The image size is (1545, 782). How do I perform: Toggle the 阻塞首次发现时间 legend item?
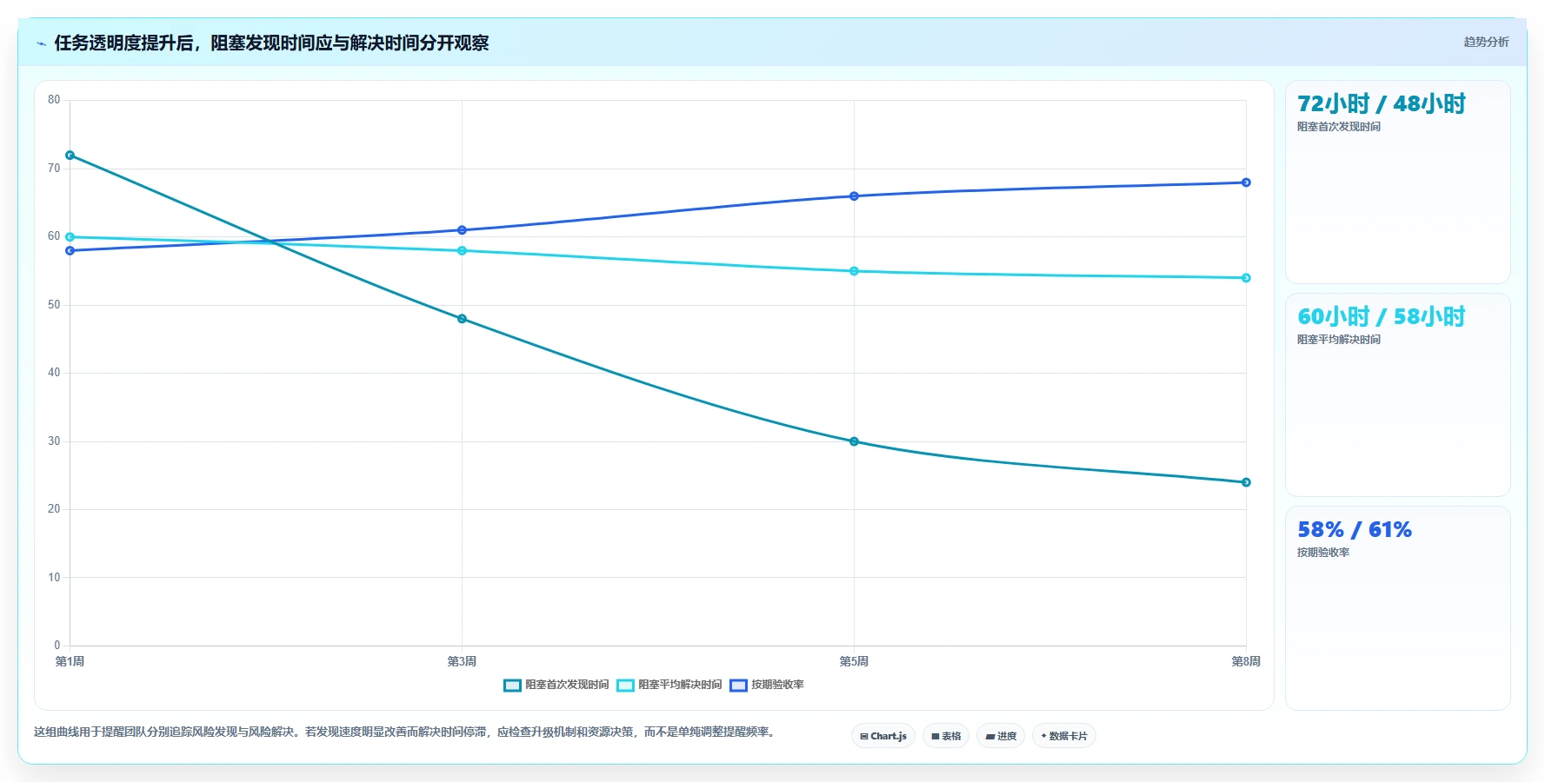click(556, 685)
